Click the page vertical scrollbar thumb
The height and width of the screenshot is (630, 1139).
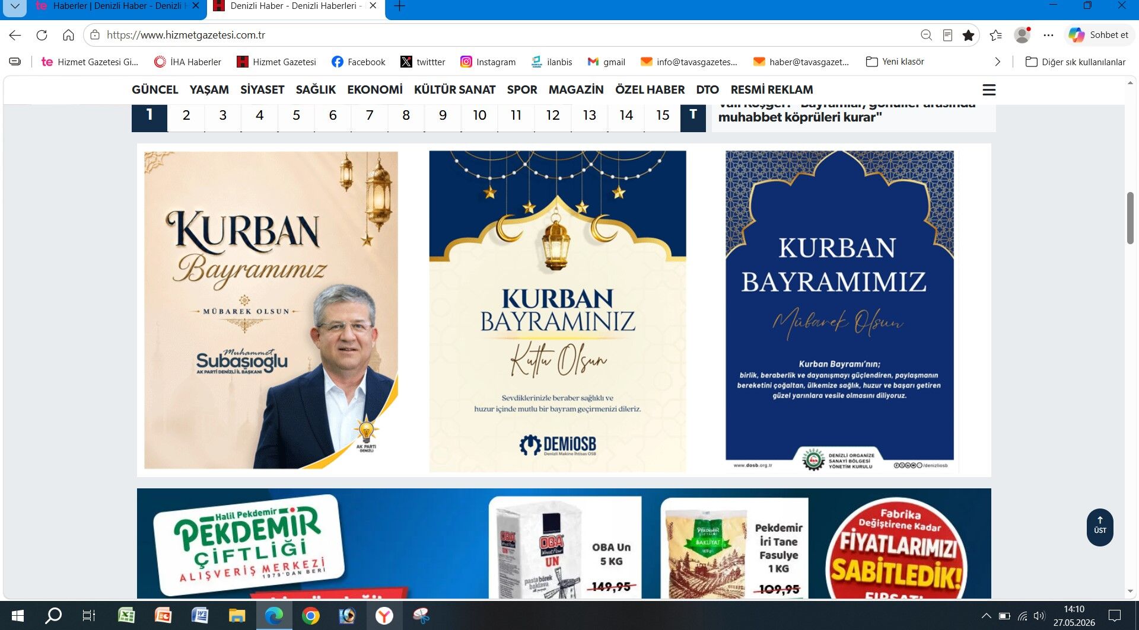(x=1130, y=218)
